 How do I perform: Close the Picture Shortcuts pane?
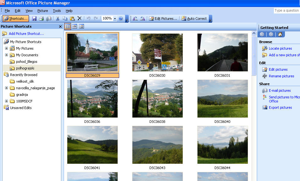[x=60, y=27]
